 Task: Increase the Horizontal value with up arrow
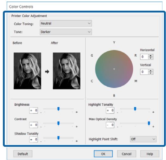pyautogui.click(x=150, y=56)
